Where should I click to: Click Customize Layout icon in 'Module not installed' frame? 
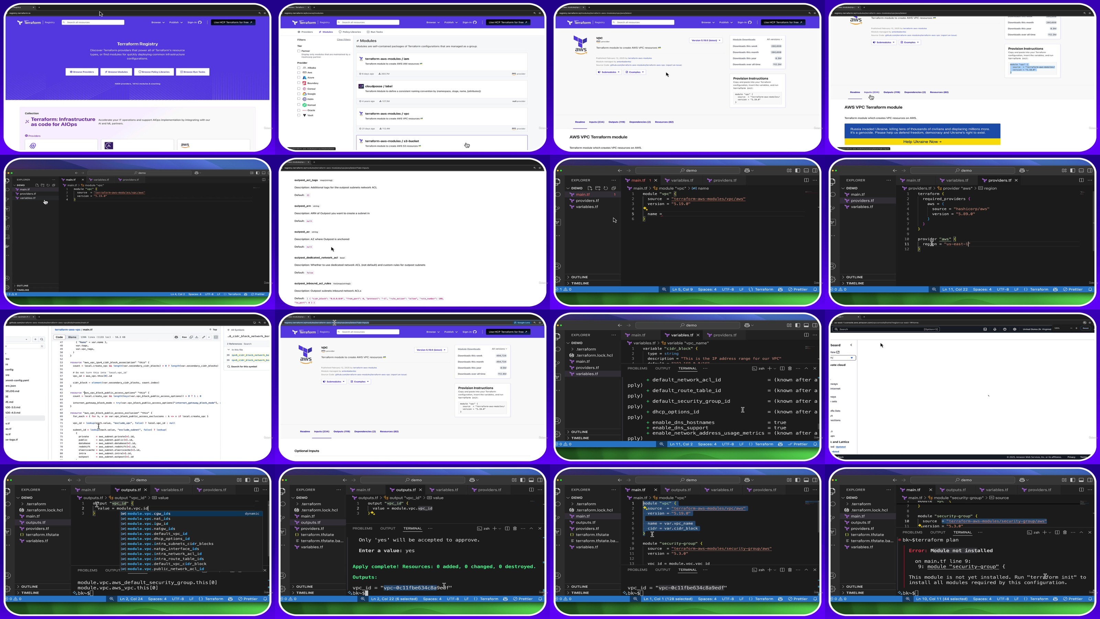(1064, 480)
